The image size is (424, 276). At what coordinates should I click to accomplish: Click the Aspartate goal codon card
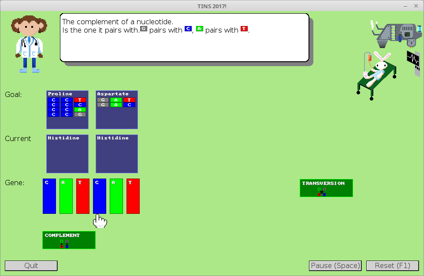[117, 110]
